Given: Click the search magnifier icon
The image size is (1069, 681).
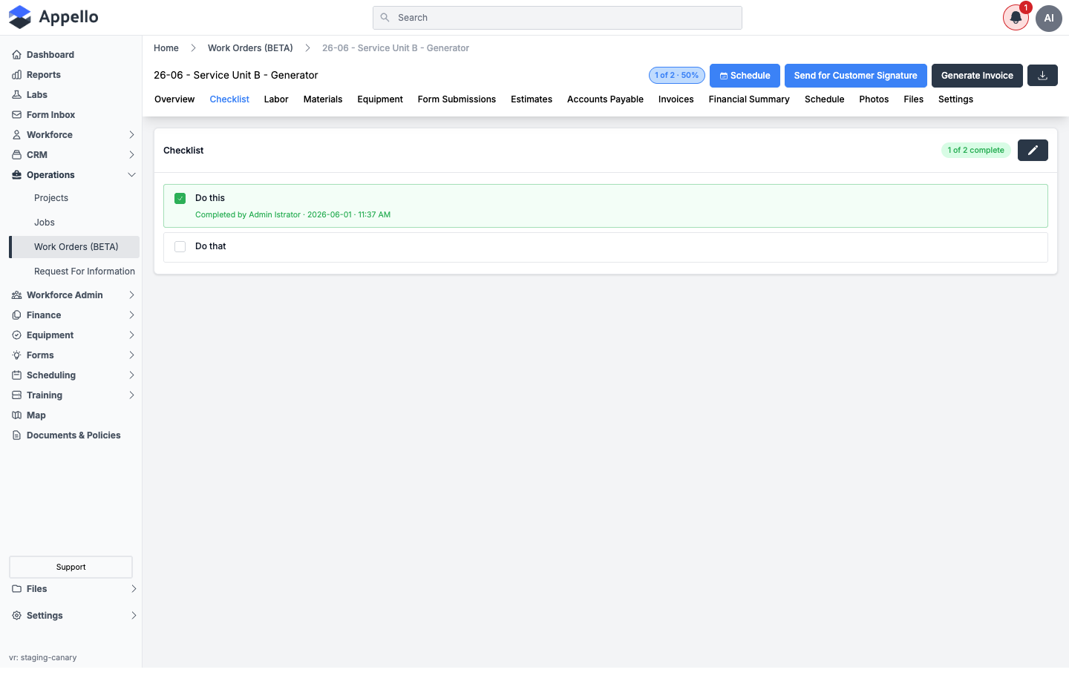Looking at the screenshot, I should [385, 18].
